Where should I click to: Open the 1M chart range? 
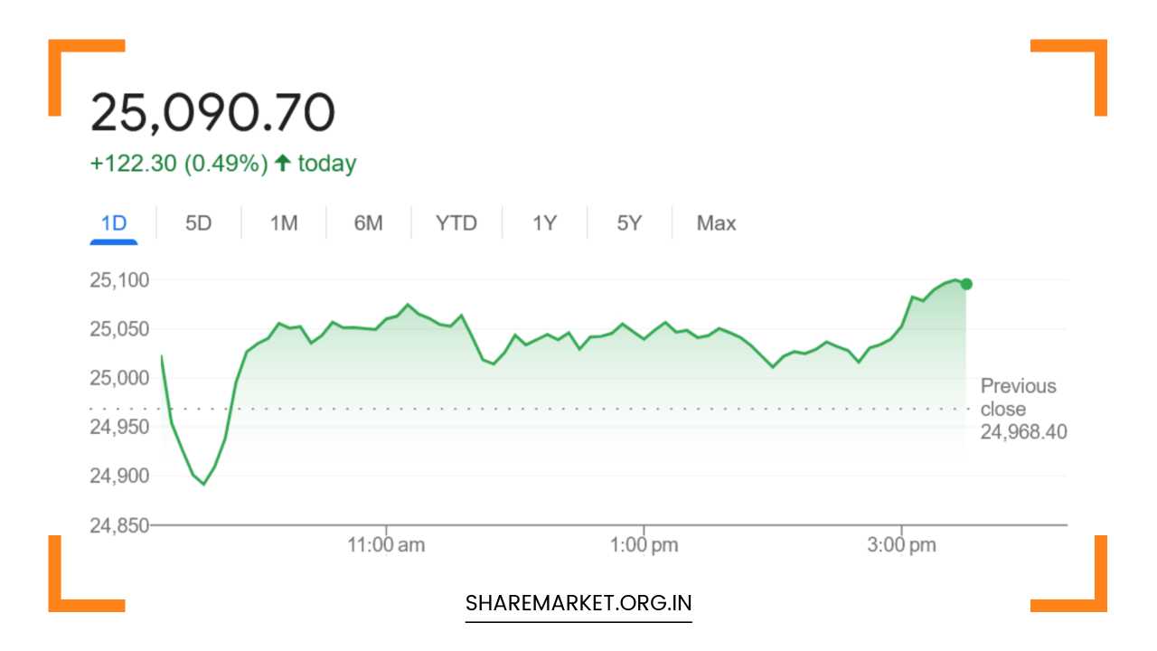(x=284, y=223)
